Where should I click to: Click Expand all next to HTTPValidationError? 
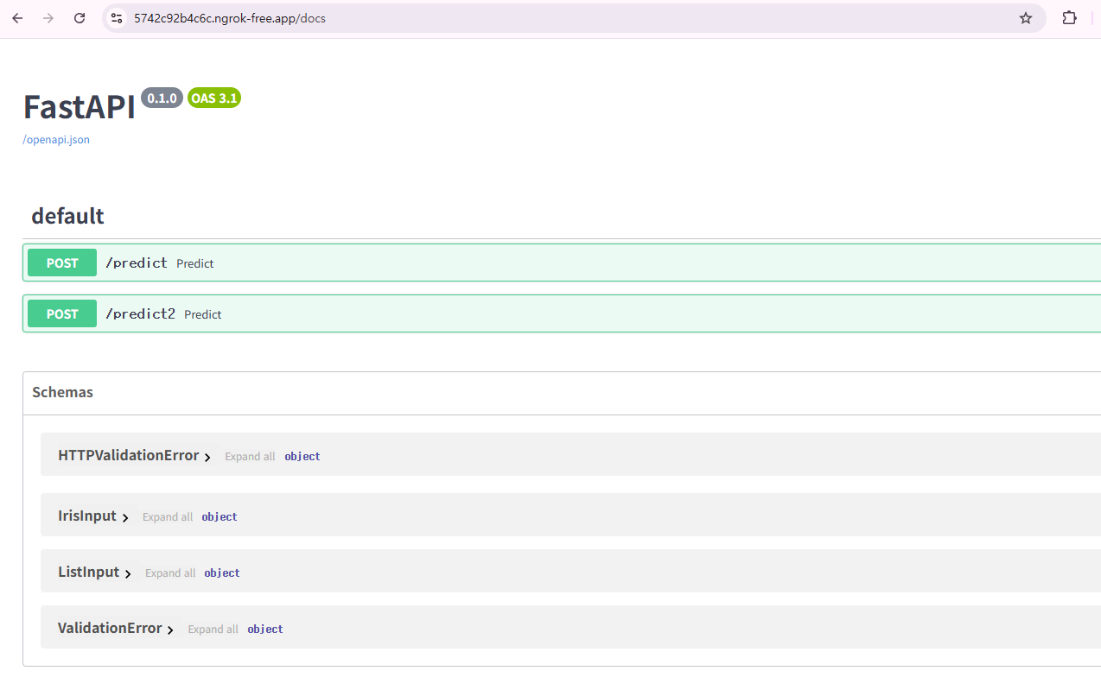click(250, 457)
